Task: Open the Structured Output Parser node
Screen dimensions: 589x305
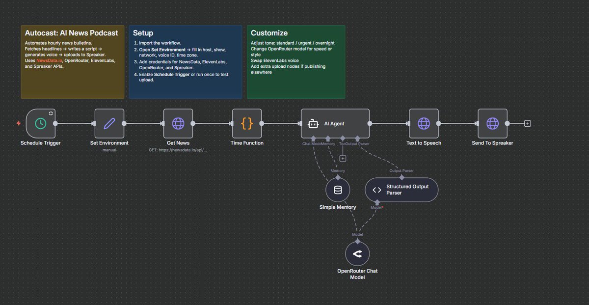Action: [402, 190]
